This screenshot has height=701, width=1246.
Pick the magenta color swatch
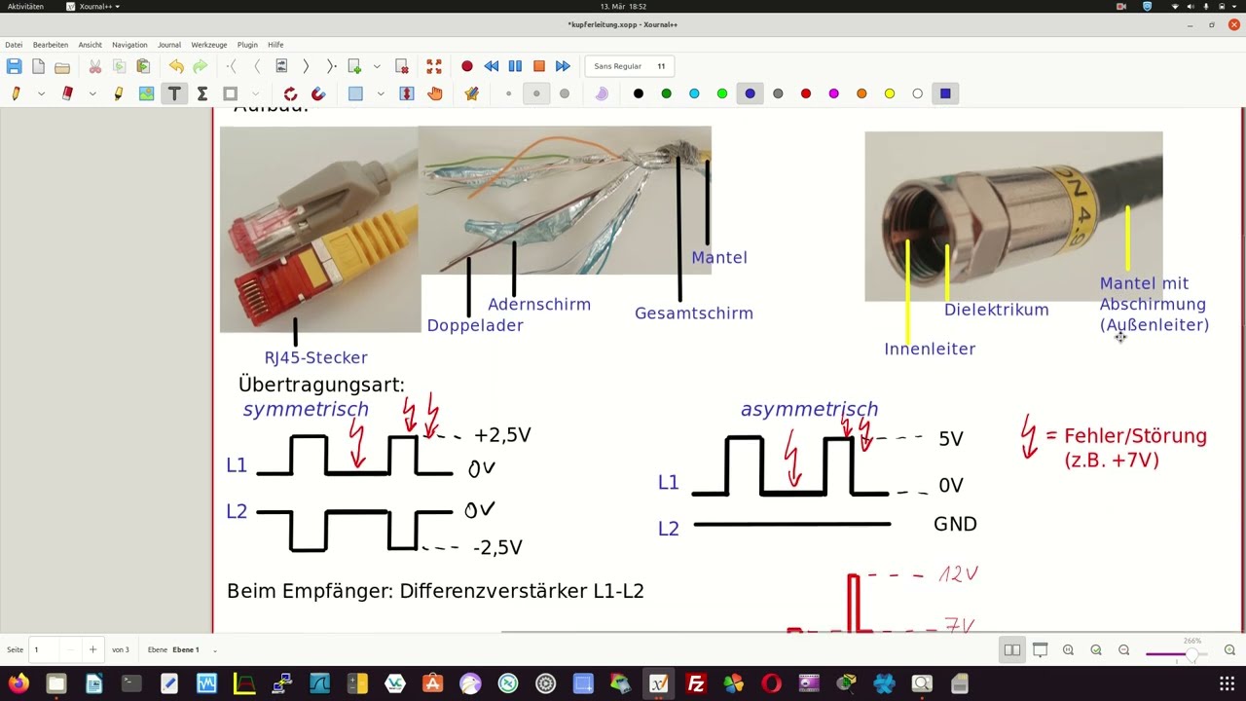[833, 93]
